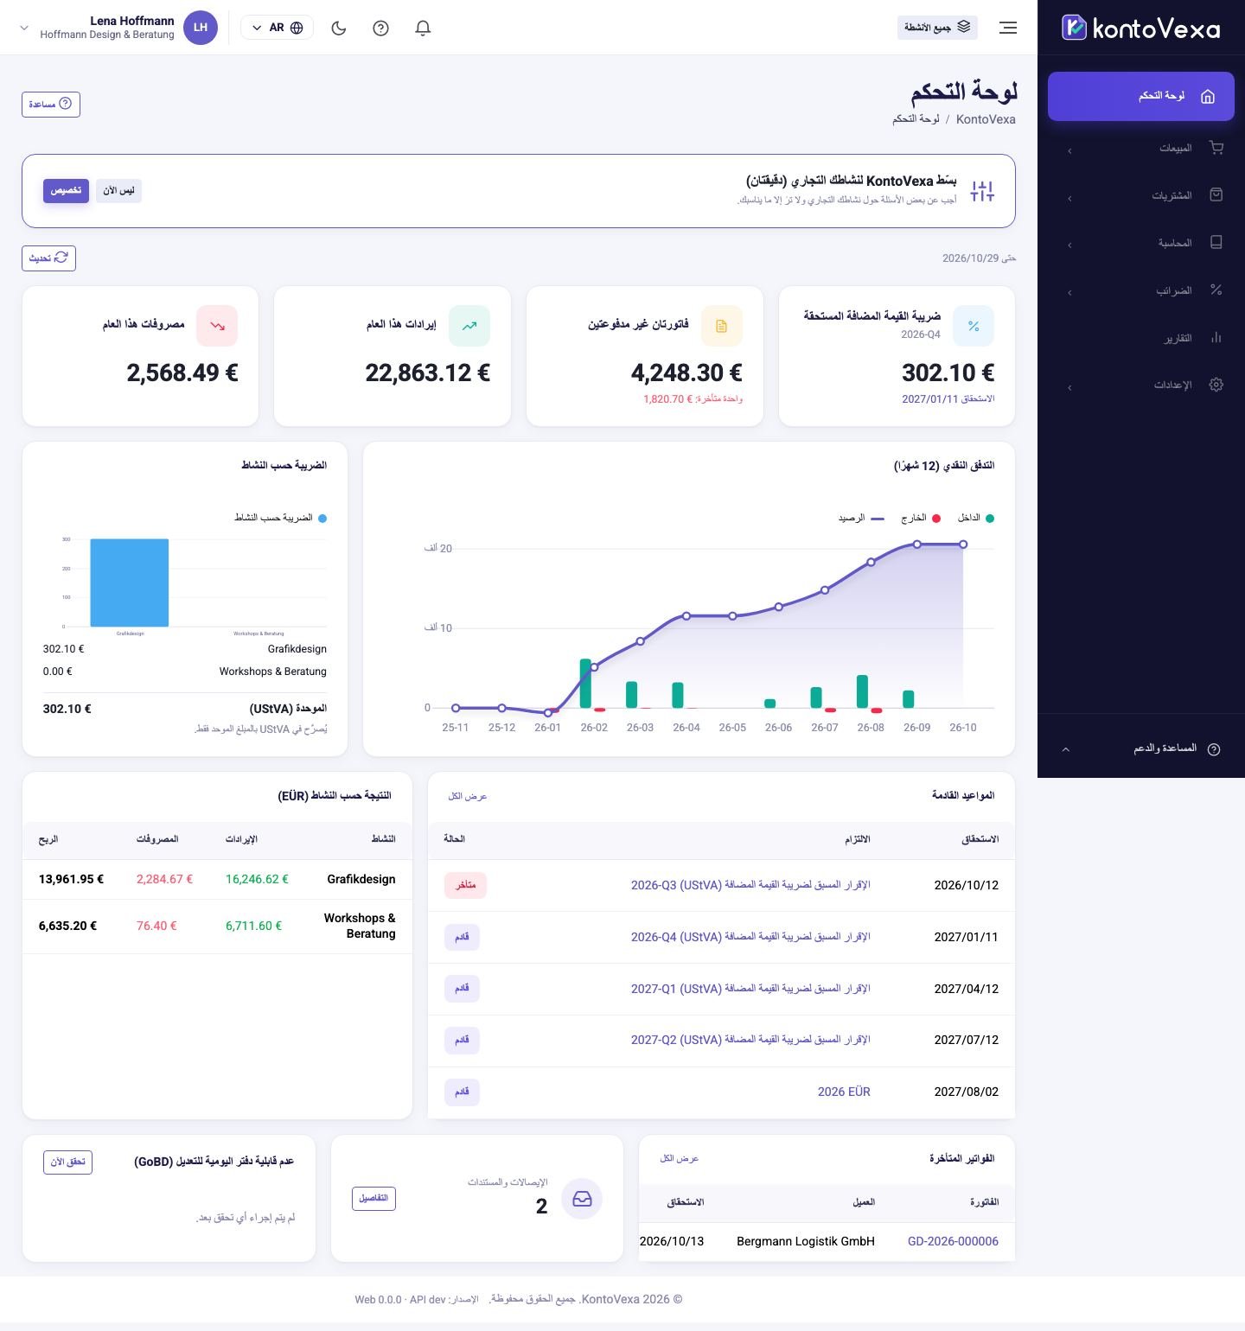Click the تحديث refresh button
Screen dimensions: 1245x1331
click(48, 258)
